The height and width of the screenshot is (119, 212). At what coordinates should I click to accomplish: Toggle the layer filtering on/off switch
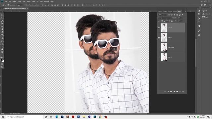click(x=182, y=14)
